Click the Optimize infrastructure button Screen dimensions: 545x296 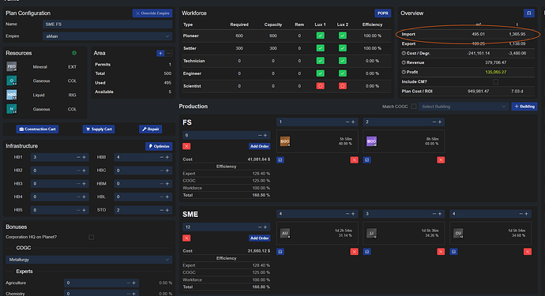[159, 146]
